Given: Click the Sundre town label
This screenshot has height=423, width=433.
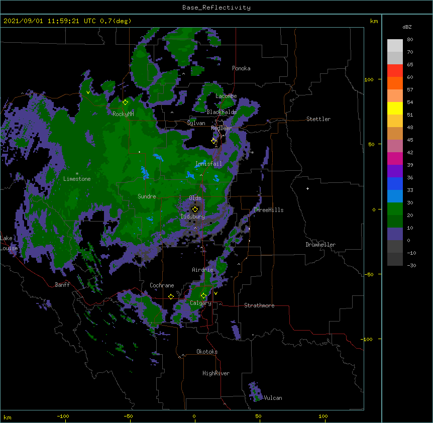Looking at the screenshot, I should coord(147,196).
